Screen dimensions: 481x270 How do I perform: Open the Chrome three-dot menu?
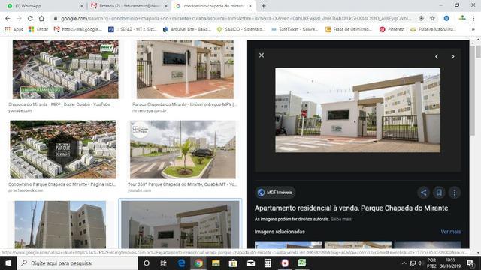pos(473,18)
